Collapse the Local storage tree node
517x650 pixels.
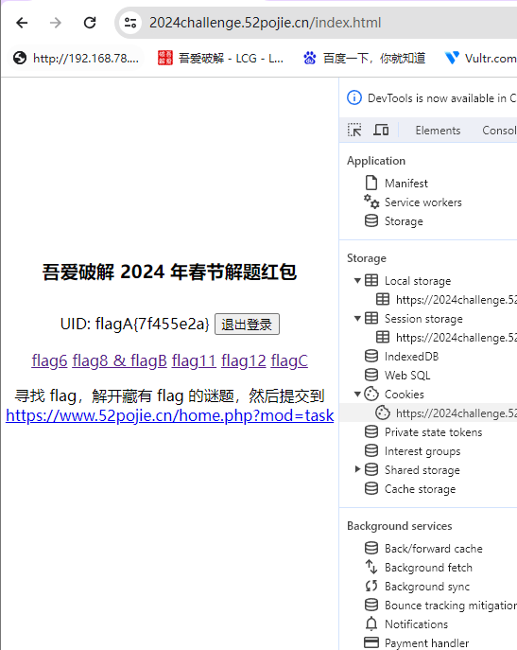point(357,281)
